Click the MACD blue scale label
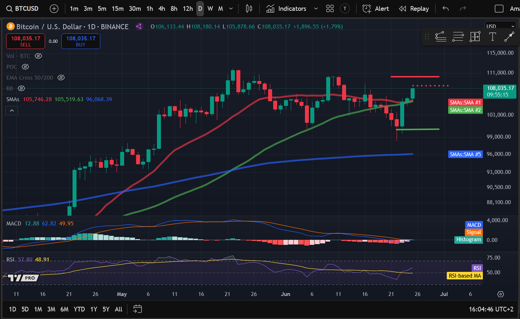Image resolution: width=520 pixels, height=319 pixels. (x=474, y=225)
